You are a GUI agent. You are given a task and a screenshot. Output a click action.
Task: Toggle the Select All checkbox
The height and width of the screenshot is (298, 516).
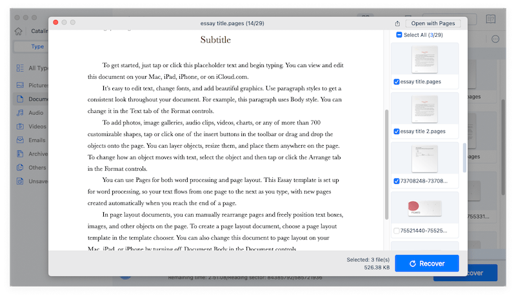click(x=399, y=35)
